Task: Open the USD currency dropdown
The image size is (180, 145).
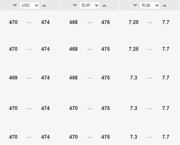Action: (29, 5)
